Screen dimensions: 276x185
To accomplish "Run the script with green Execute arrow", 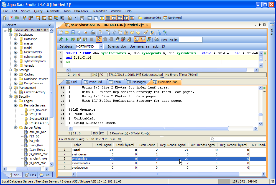I will pos(67,40).
